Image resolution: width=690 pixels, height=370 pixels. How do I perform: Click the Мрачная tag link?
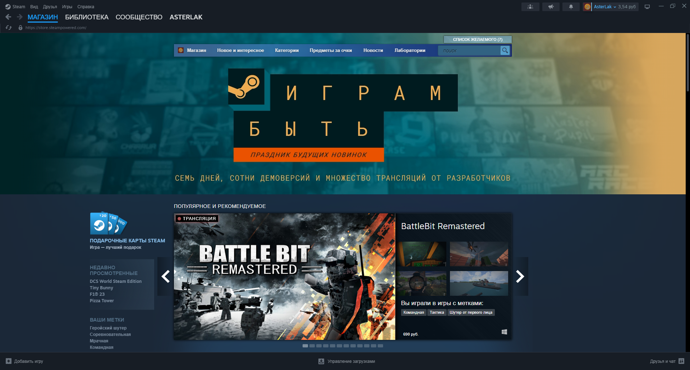coord(99,341)
